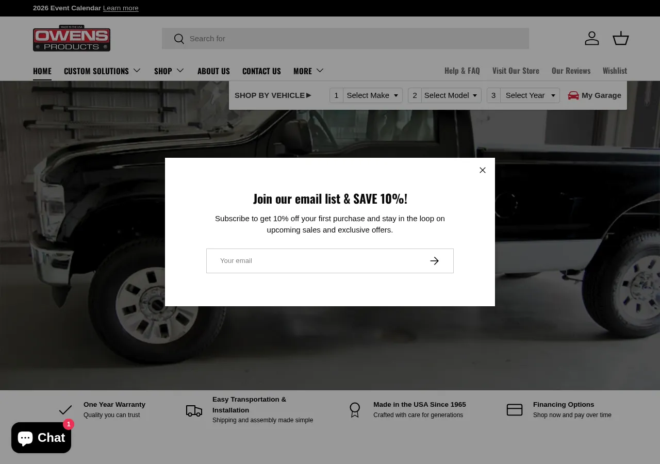The image size is (660, 464).
Task: Close the email signup popup
Action: 483,170
